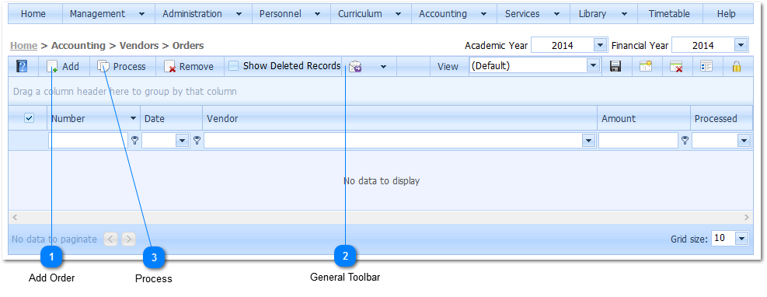The height and width of the screenshot is (297, 767).
Task: Open the Services menu
Action: 532,14
